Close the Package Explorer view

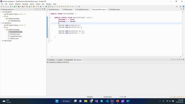pyautogui.click(x=15, y=10)
